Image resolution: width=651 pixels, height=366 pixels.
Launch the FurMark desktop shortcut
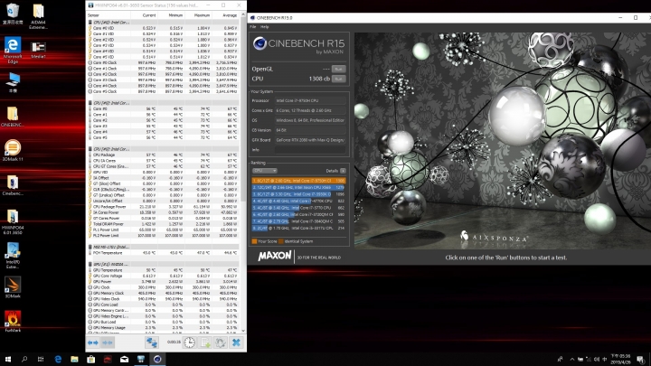[13, 322]
